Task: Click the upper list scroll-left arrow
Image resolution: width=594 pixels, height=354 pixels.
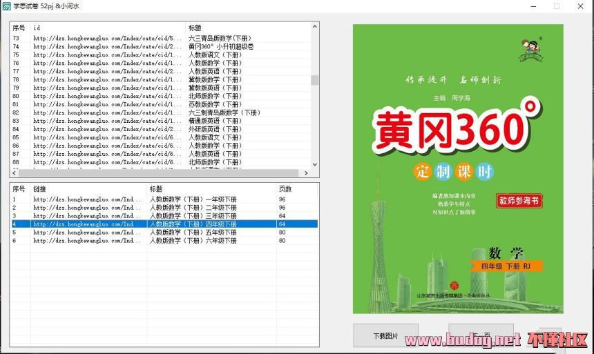Action: click(x=14, y=173)
